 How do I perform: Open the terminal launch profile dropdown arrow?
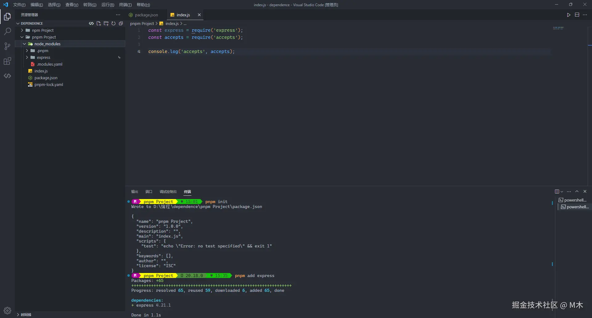(x=562, y=192)
